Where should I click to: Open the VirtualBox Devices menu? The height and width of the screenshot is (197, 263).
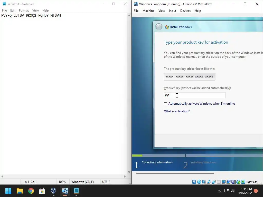[185, 11]
